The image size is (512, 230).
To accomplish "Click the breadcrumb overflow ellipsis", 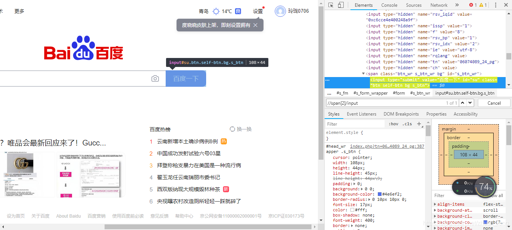I will tap(329, 93).
